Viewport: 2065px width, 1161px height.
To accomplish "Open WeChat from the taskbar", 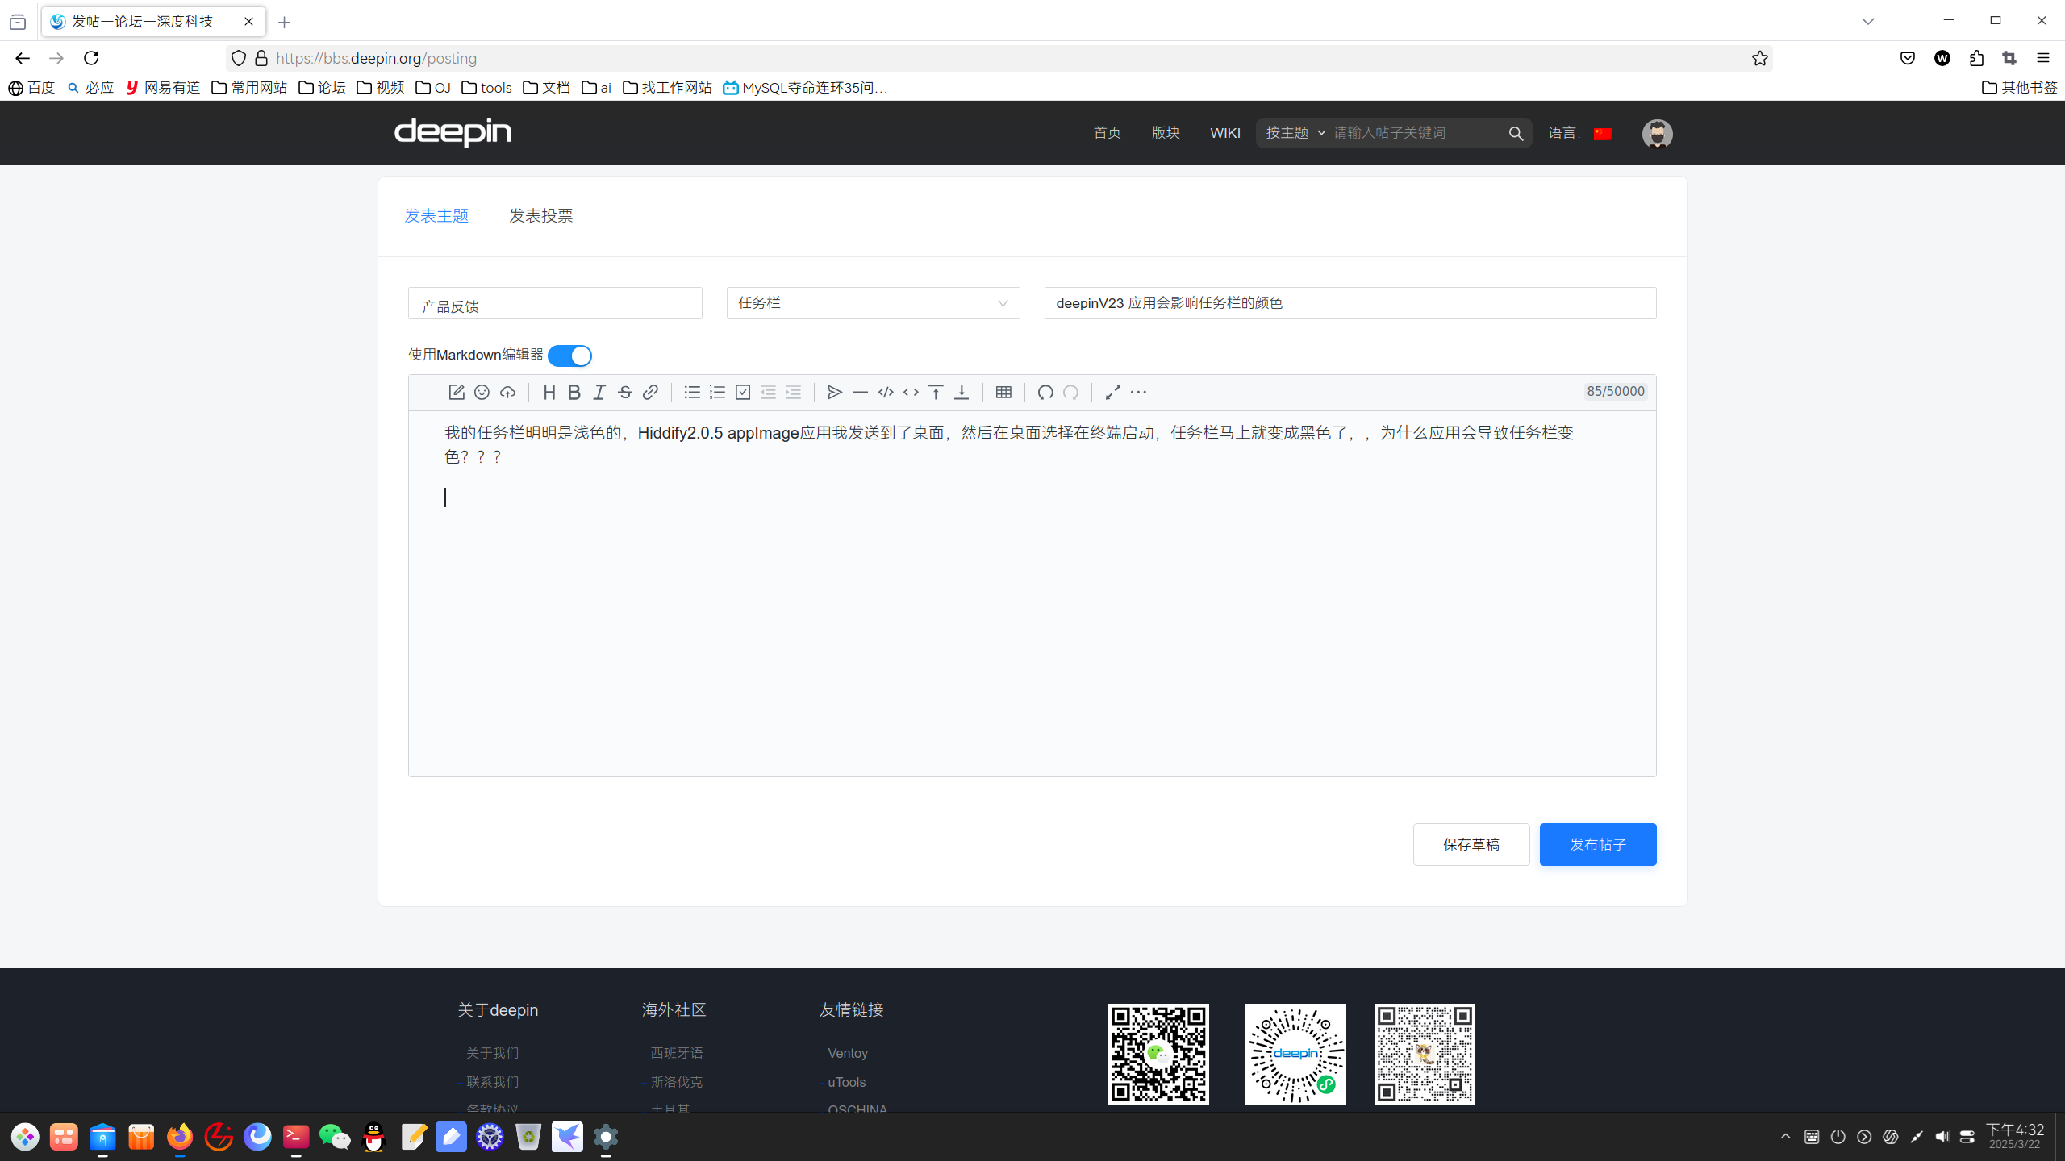I will [335, 1137].
